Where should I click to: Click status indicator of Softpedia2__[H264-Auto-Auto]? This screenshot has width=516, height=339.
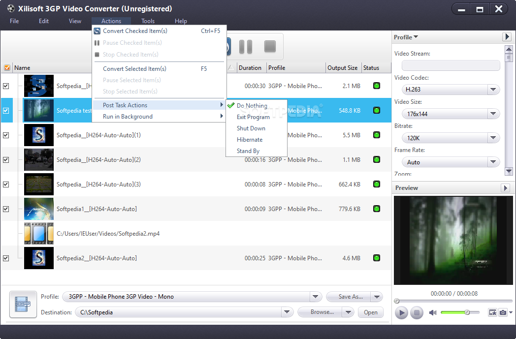point(377,258)
